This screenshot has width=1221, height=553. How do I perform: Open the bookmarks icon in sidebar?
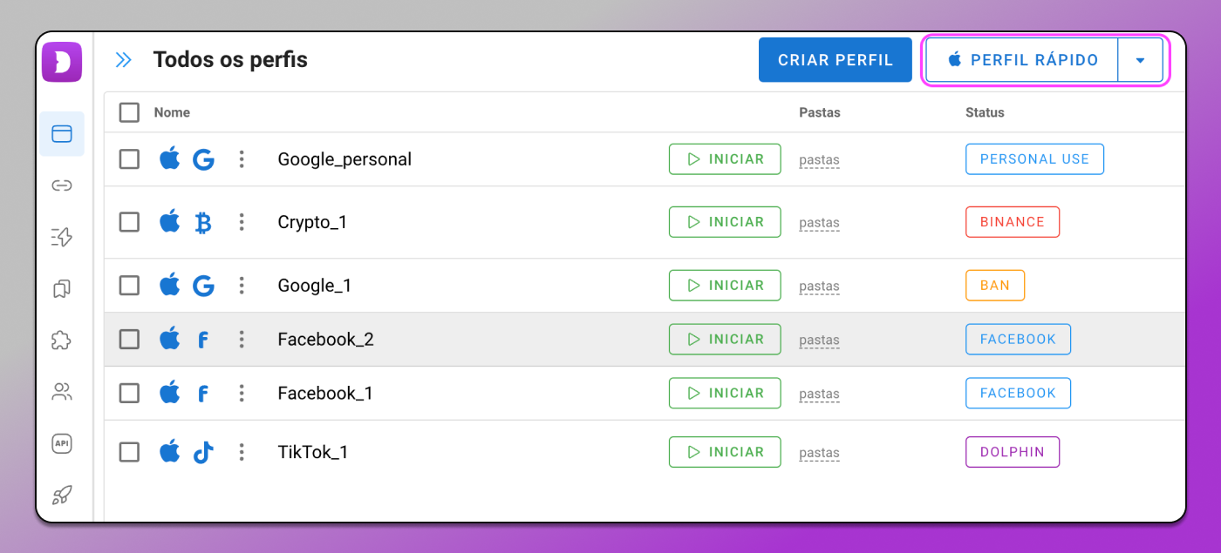[x=62, y=288]
